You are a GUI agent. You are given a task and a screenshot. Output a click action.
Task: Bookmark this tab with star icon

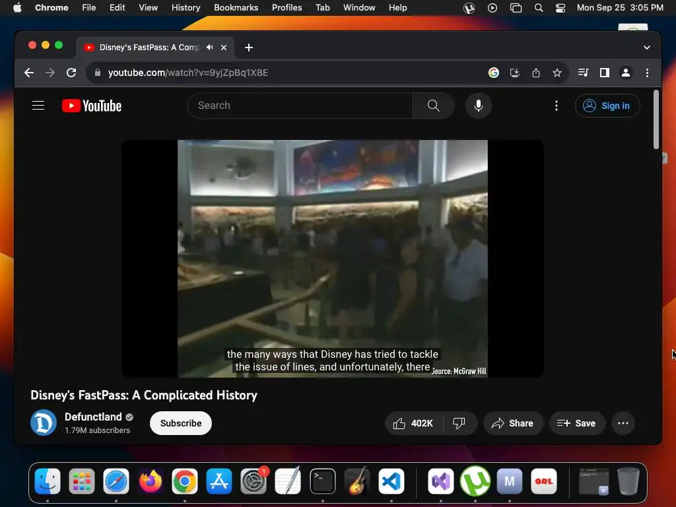pyautogui.click(x=557, y=73)
